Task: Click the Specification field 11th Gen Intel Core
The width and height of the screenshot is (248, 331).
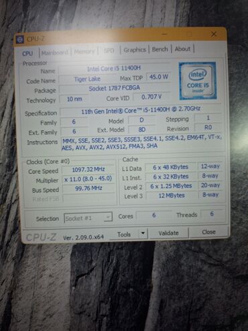Action: tap(141, 110)
